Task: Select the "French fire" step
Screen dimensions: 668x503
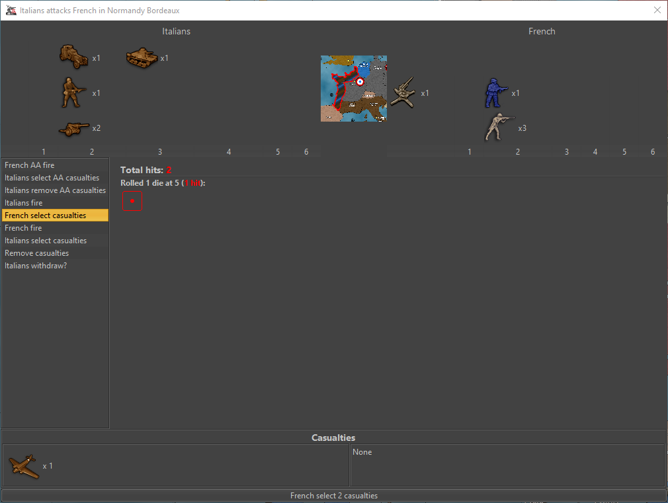Action: [x=23, y=228]
